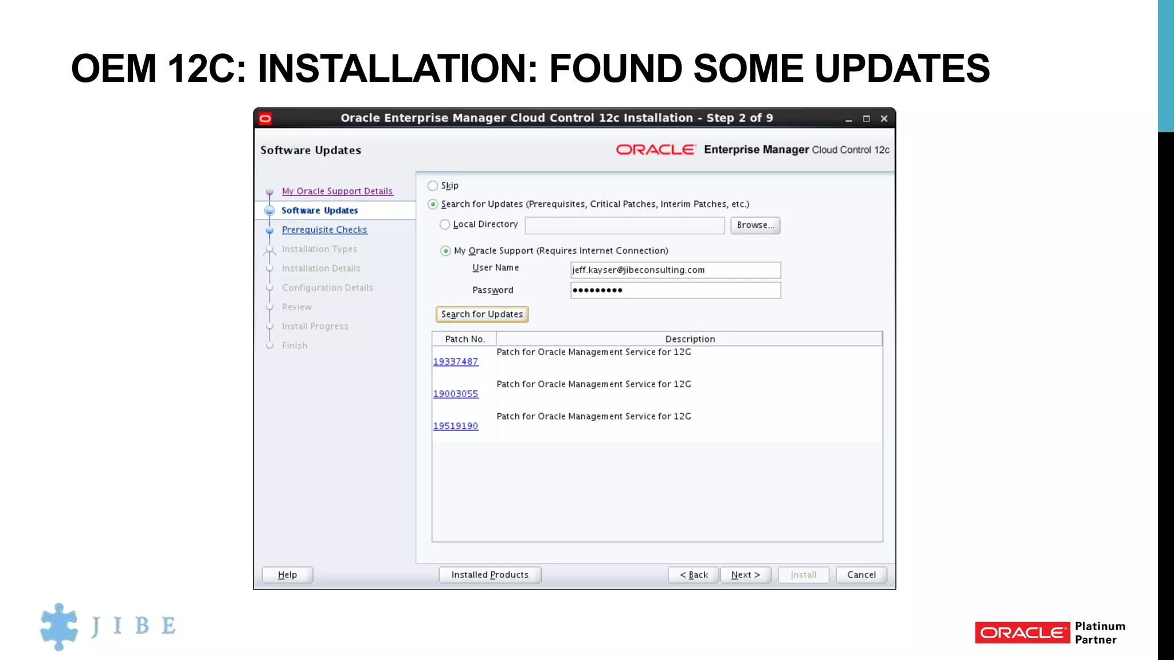The image size is (1174, 660).
Task: Open patch link 19519190
Action: coord(456,426)
